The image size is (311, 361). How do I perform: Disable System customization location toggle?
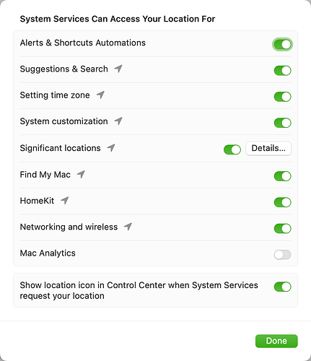point(282,123)
